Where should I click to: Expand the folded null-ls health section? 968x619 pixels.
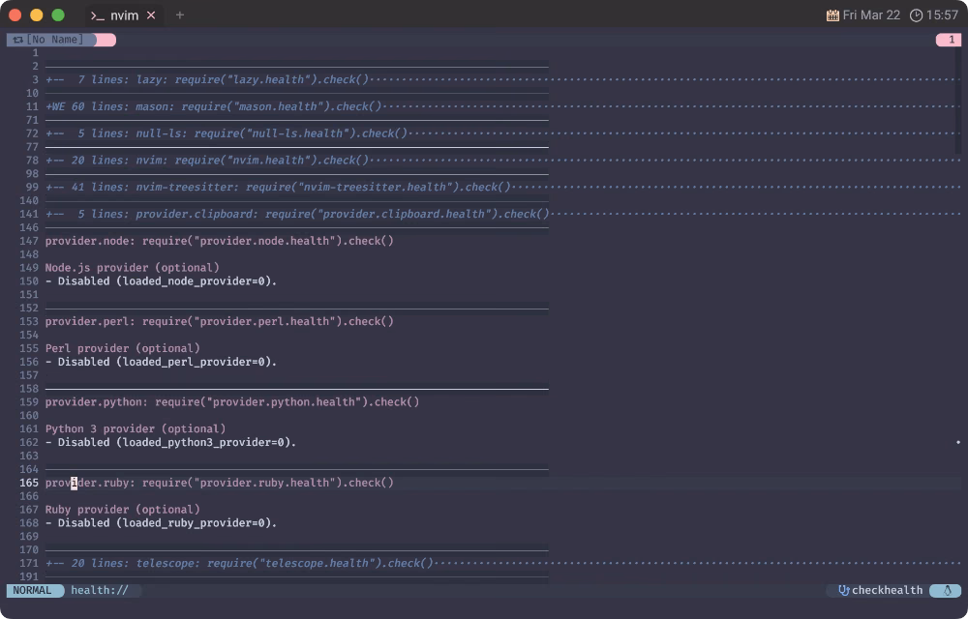click(x=503, y=133)
